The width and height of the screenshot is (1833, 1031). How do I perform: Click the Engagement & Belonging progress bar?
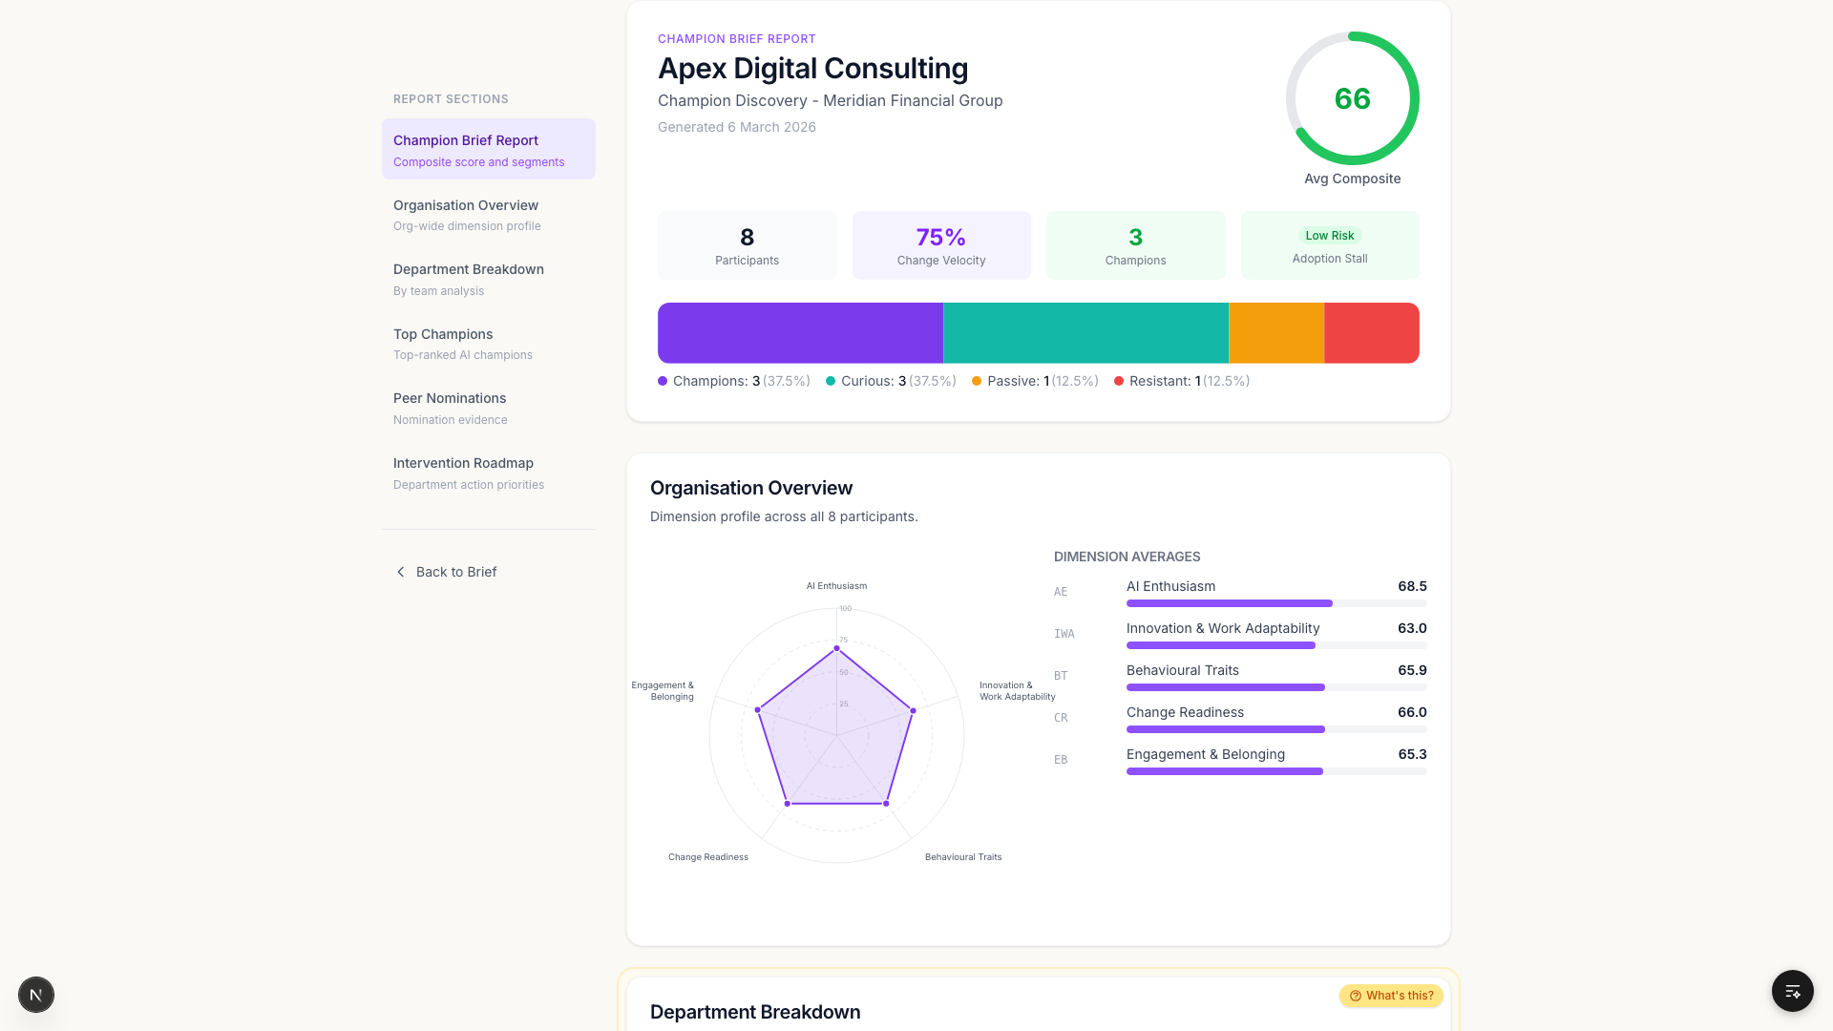coord(1276,771)
